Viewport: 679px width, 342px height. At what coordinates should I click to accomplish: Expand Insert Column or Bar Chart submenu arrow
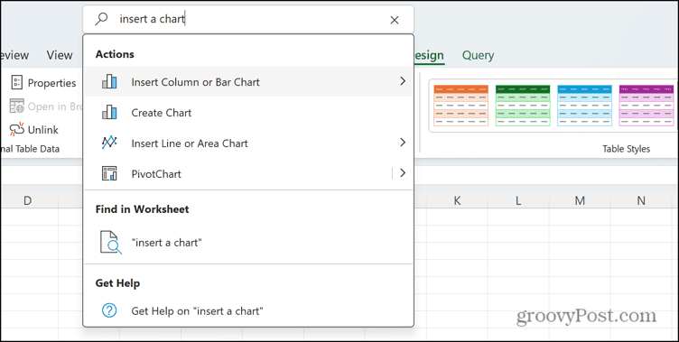(403, 81)
